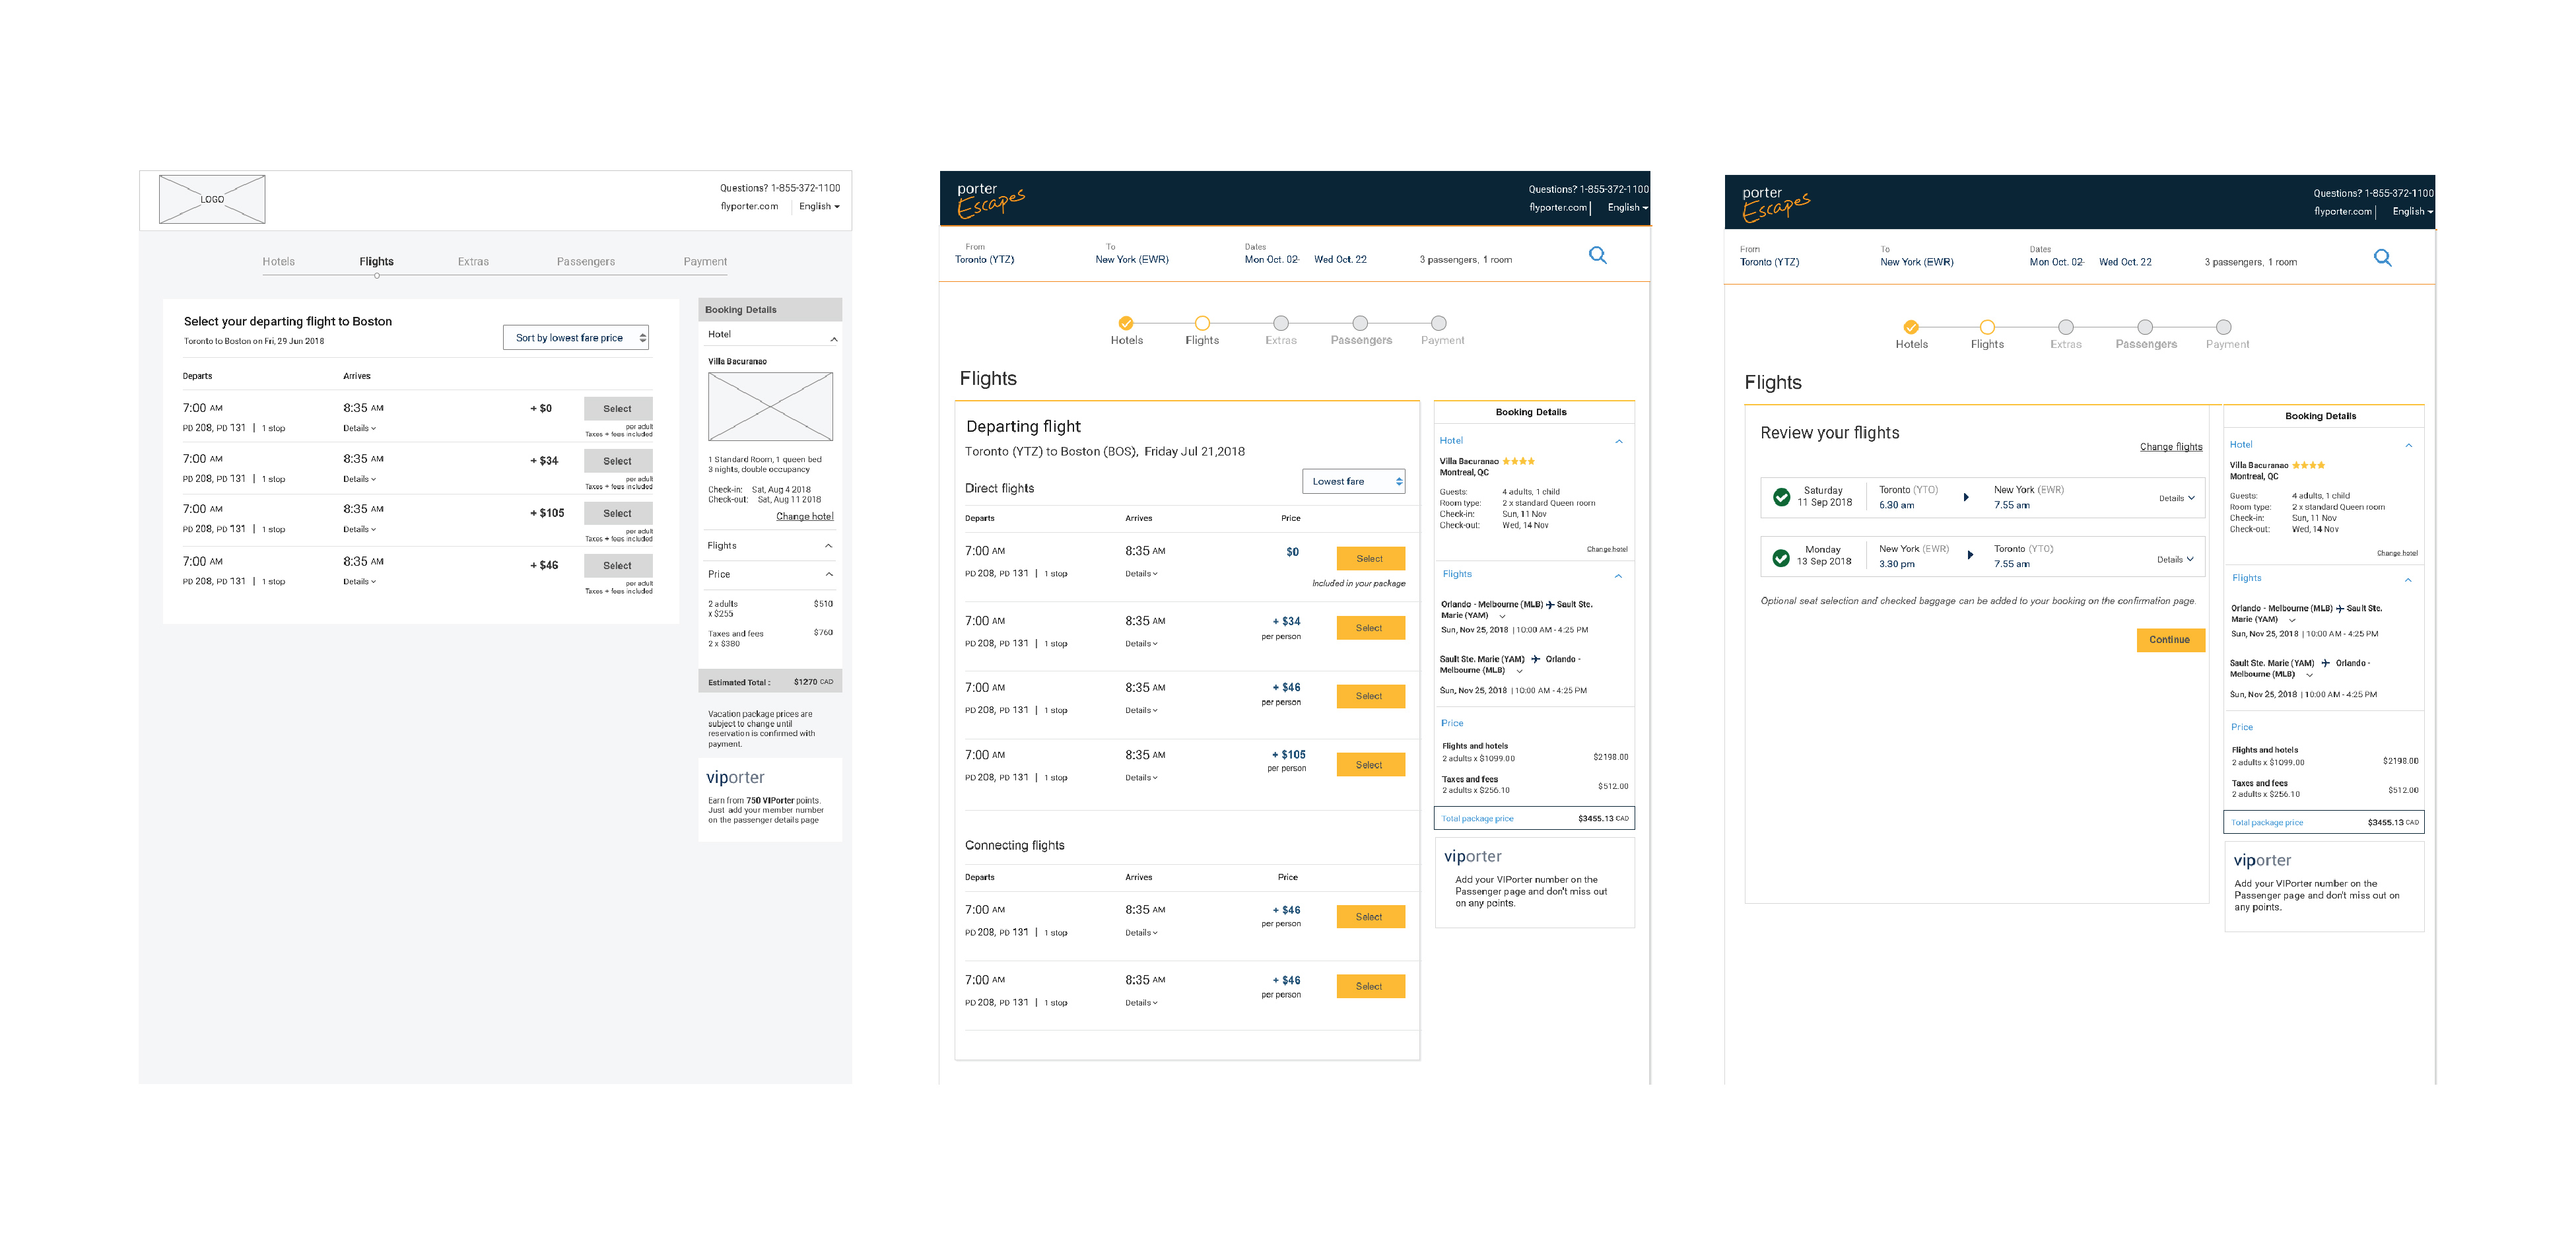Viewport: 2576px width, 1255px height.
Task: Click the search magnifier above the Departing flight page
Action: coord(1597,255)
